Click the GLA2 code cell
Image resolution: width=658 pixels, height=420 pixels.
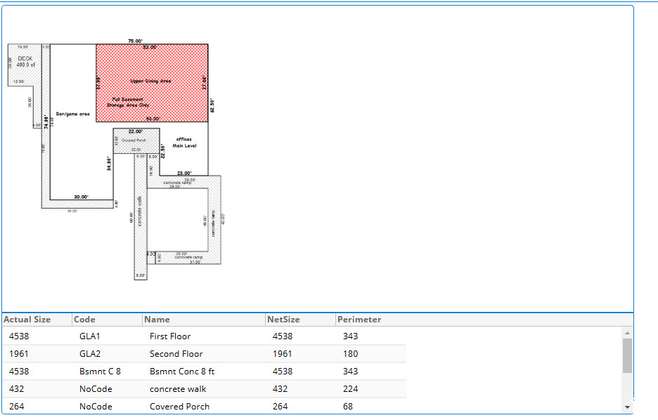pos(90,354)
